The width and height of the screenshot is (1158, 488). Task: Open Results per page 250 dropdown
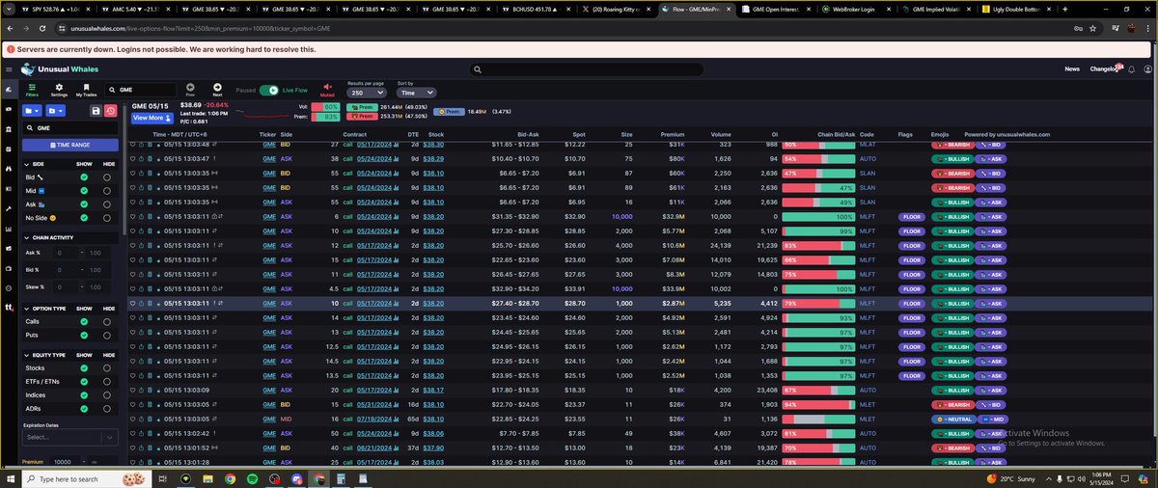pyautogui.click(x=367, y=93)
